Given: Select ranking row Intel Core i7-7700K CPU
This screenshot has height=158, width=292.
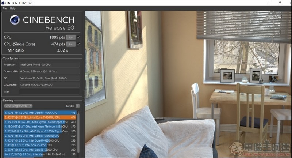Looking at the screenshot, I should pos(40,113).
